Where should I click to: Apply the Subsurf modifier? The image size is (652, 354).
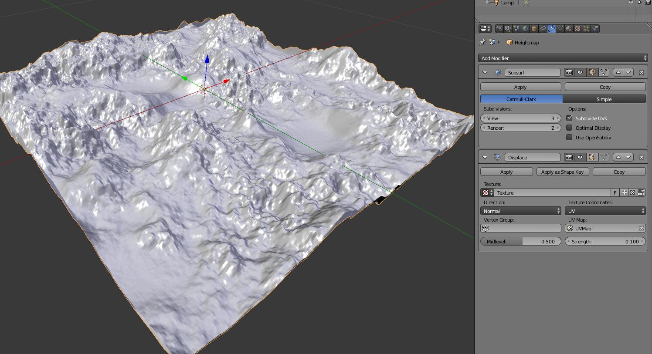coord(520,87)
